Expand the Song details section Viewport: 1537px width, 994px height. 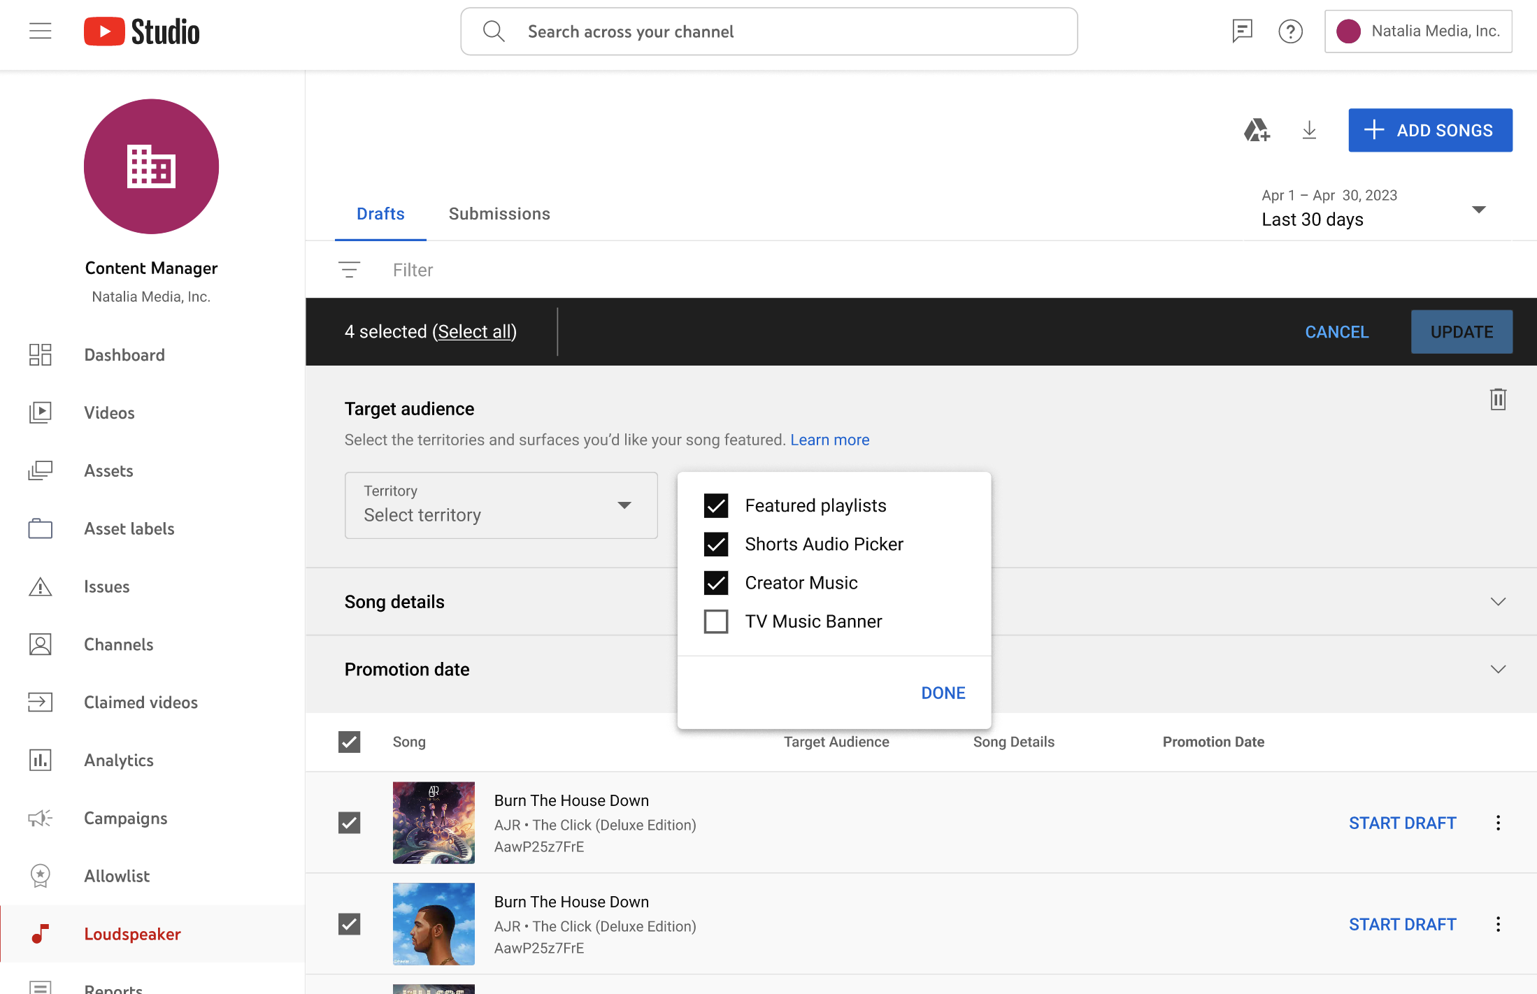(x=1497, y=602)
